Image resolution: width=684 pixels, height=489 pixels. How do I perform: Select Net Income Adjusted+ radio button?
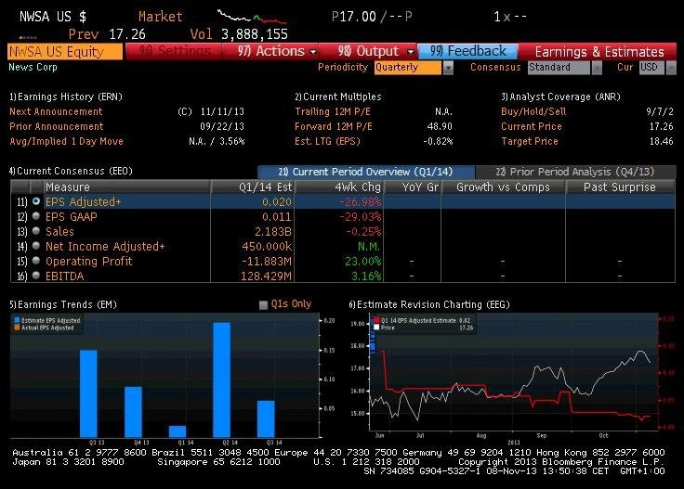[36, 246]
